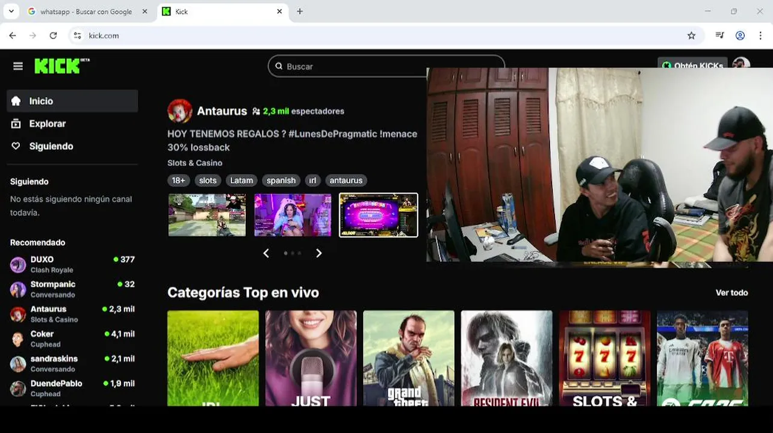Click the Coker avatar icon
Viewport: 773px width, 433px height.
point(18,339)
